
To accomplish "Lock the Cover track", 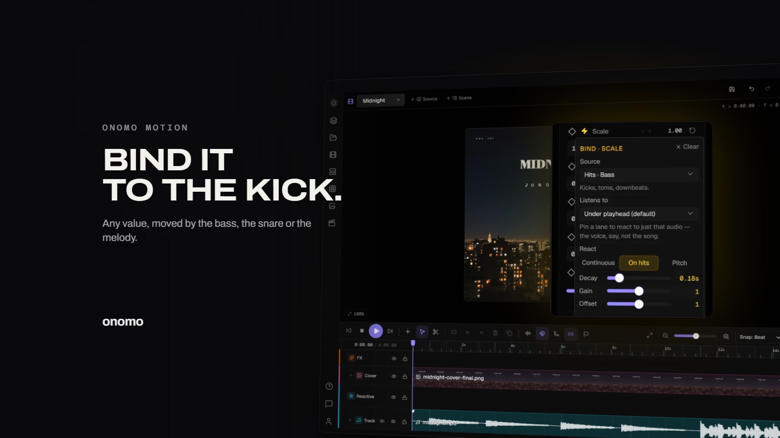I will click(405, 376).
